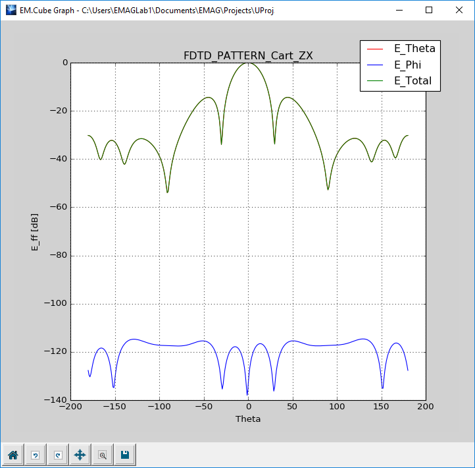
Task: Click the EM.Cube app icon in title bar
Action: [x=11, y=10]
